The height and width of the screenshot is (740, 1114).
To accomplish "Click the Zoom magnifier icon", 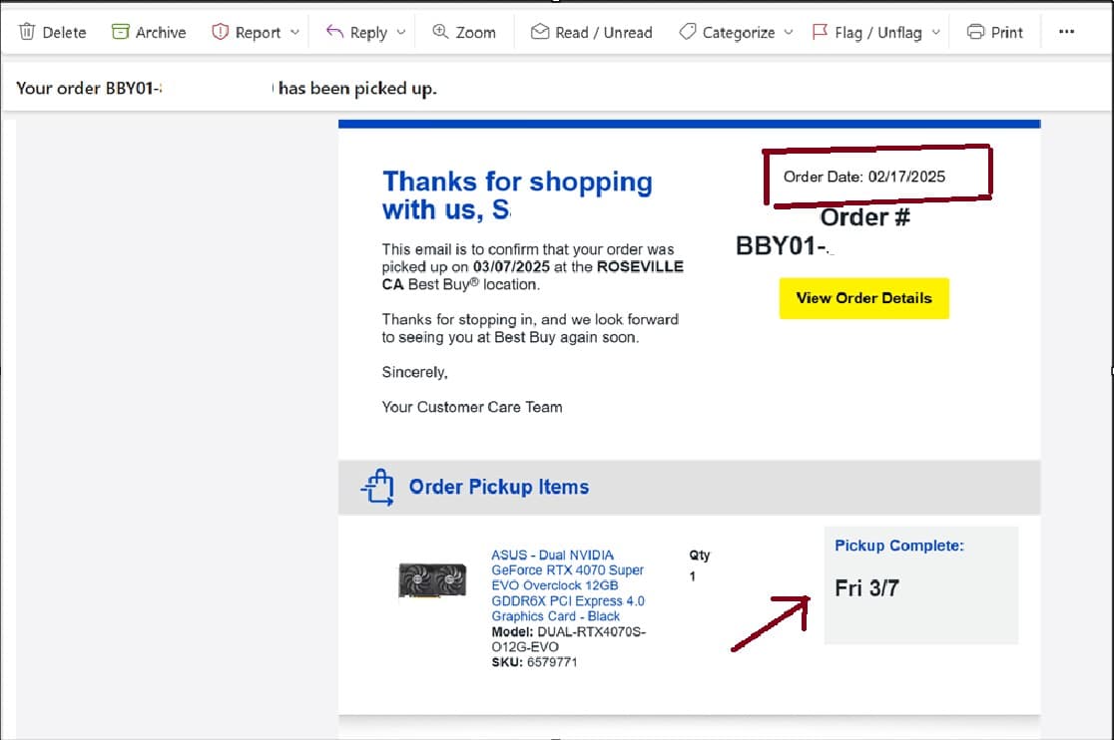I will pos(440,32).
